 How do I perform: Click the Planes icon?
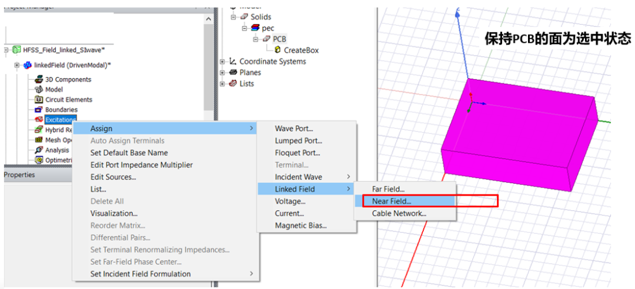(233, 72)
